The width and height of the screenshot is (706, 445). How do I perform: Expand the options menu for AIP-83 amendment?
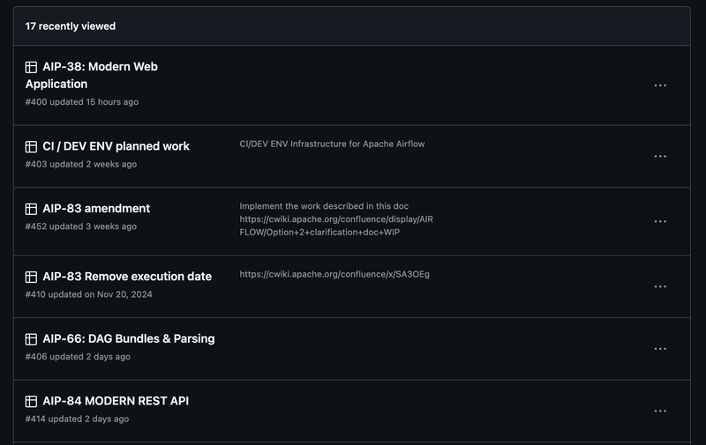click(660, 221)
